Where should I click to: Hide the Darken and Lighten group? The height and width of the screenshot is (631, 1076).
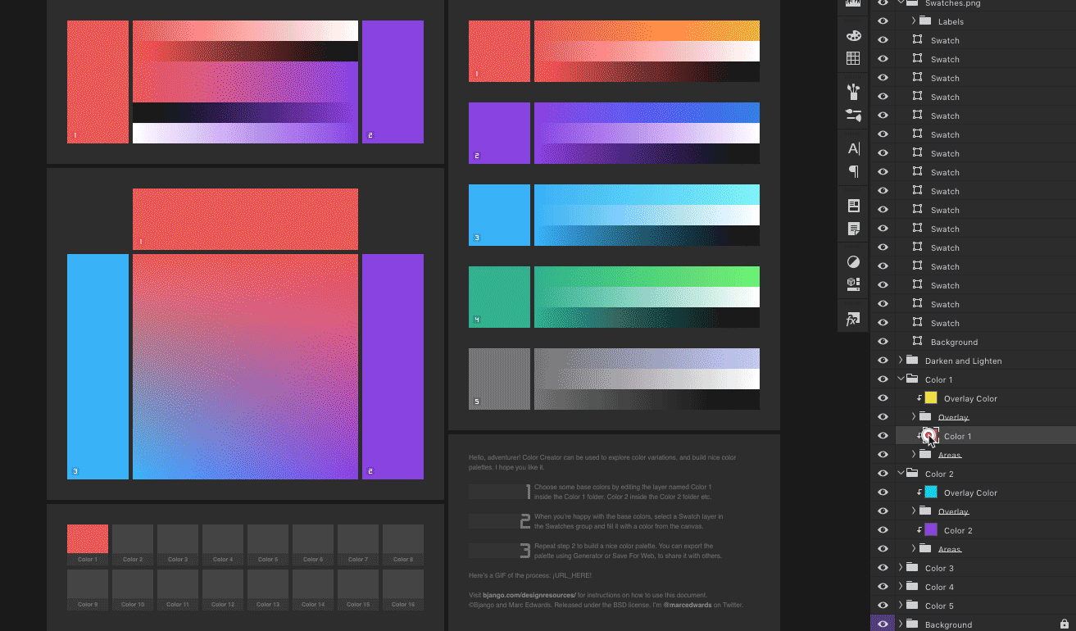click(883, 361)
